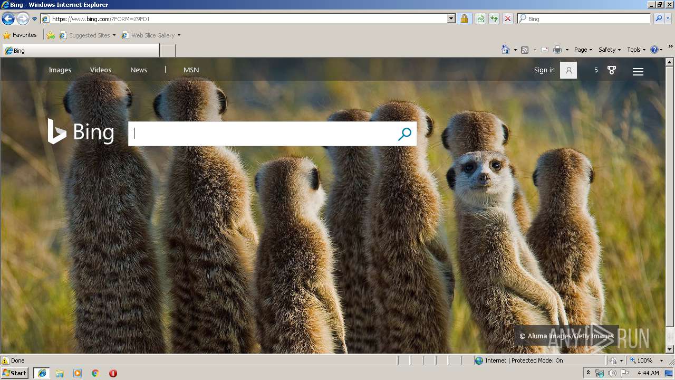Open the Bing Rewards medal icon
Screen dimensions: 675x380
coord(612,70)
